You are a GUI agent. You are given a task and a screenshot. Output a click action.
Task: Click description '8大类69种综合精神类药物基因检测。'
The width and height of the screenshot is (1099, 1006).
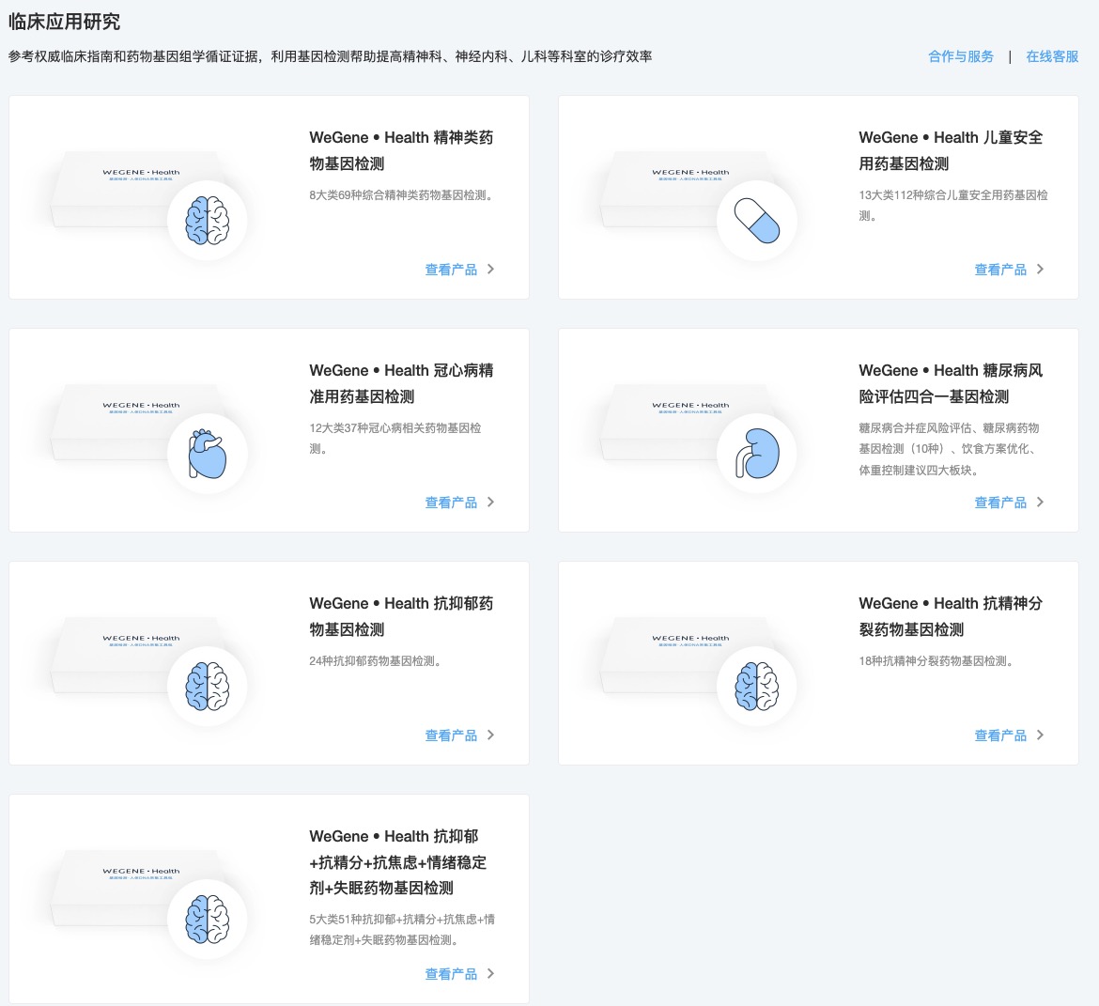pos(403,195)
